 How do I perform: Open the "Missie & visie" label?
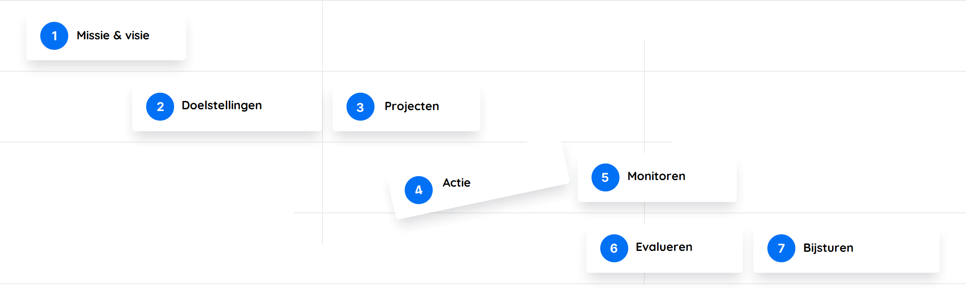(x=113, y=35)
